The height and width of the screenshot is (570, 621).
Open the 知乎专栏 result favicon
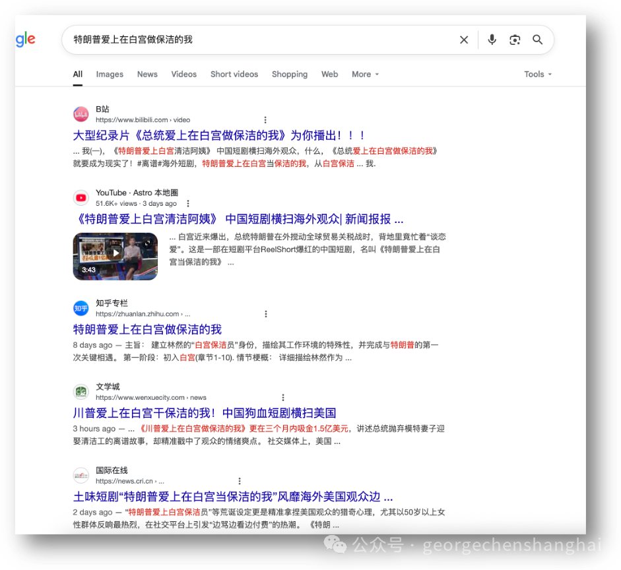point(81,308)
